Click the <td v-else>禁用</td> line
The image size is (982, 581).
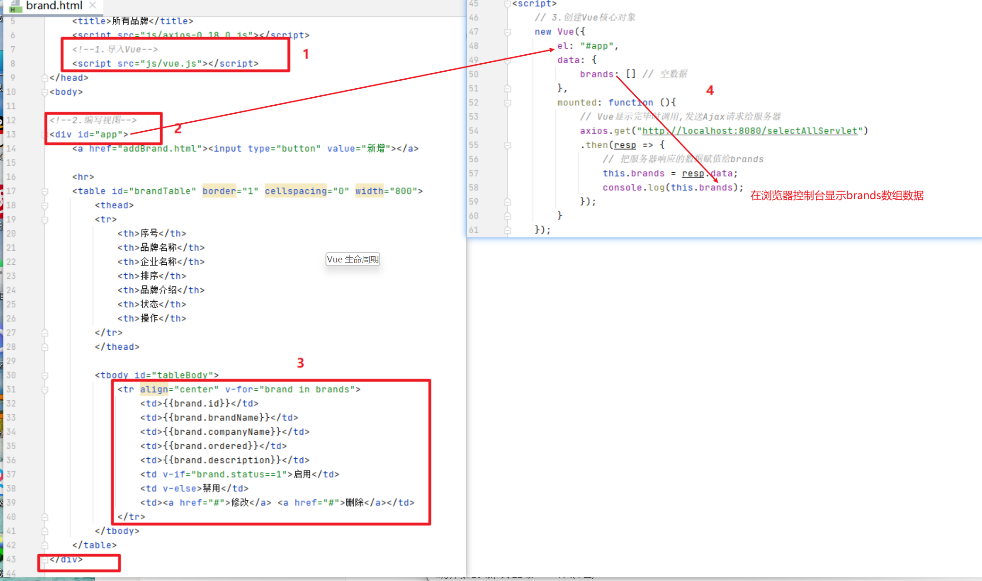pos(194,488)
